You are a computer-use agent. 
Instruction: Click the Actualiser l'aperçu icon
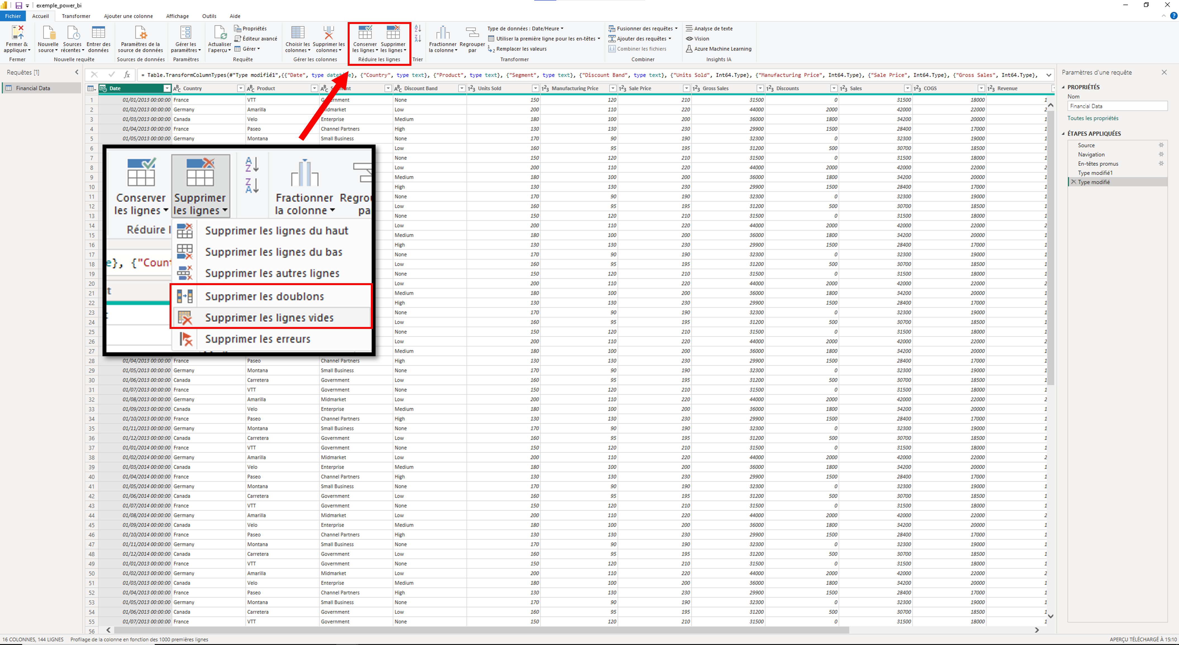[x=220, y=33]
